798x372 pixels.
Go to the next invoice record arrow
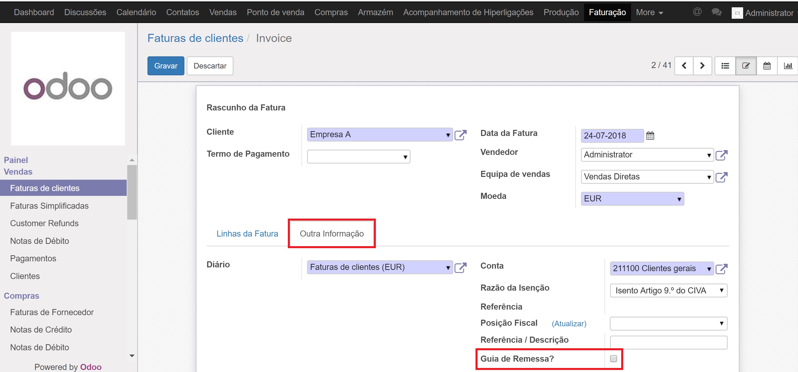pyautogui.click(x=702, y=66)
